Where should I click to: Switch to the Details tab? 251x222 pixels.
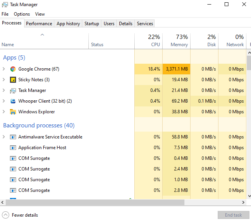(x=125, y=24)
